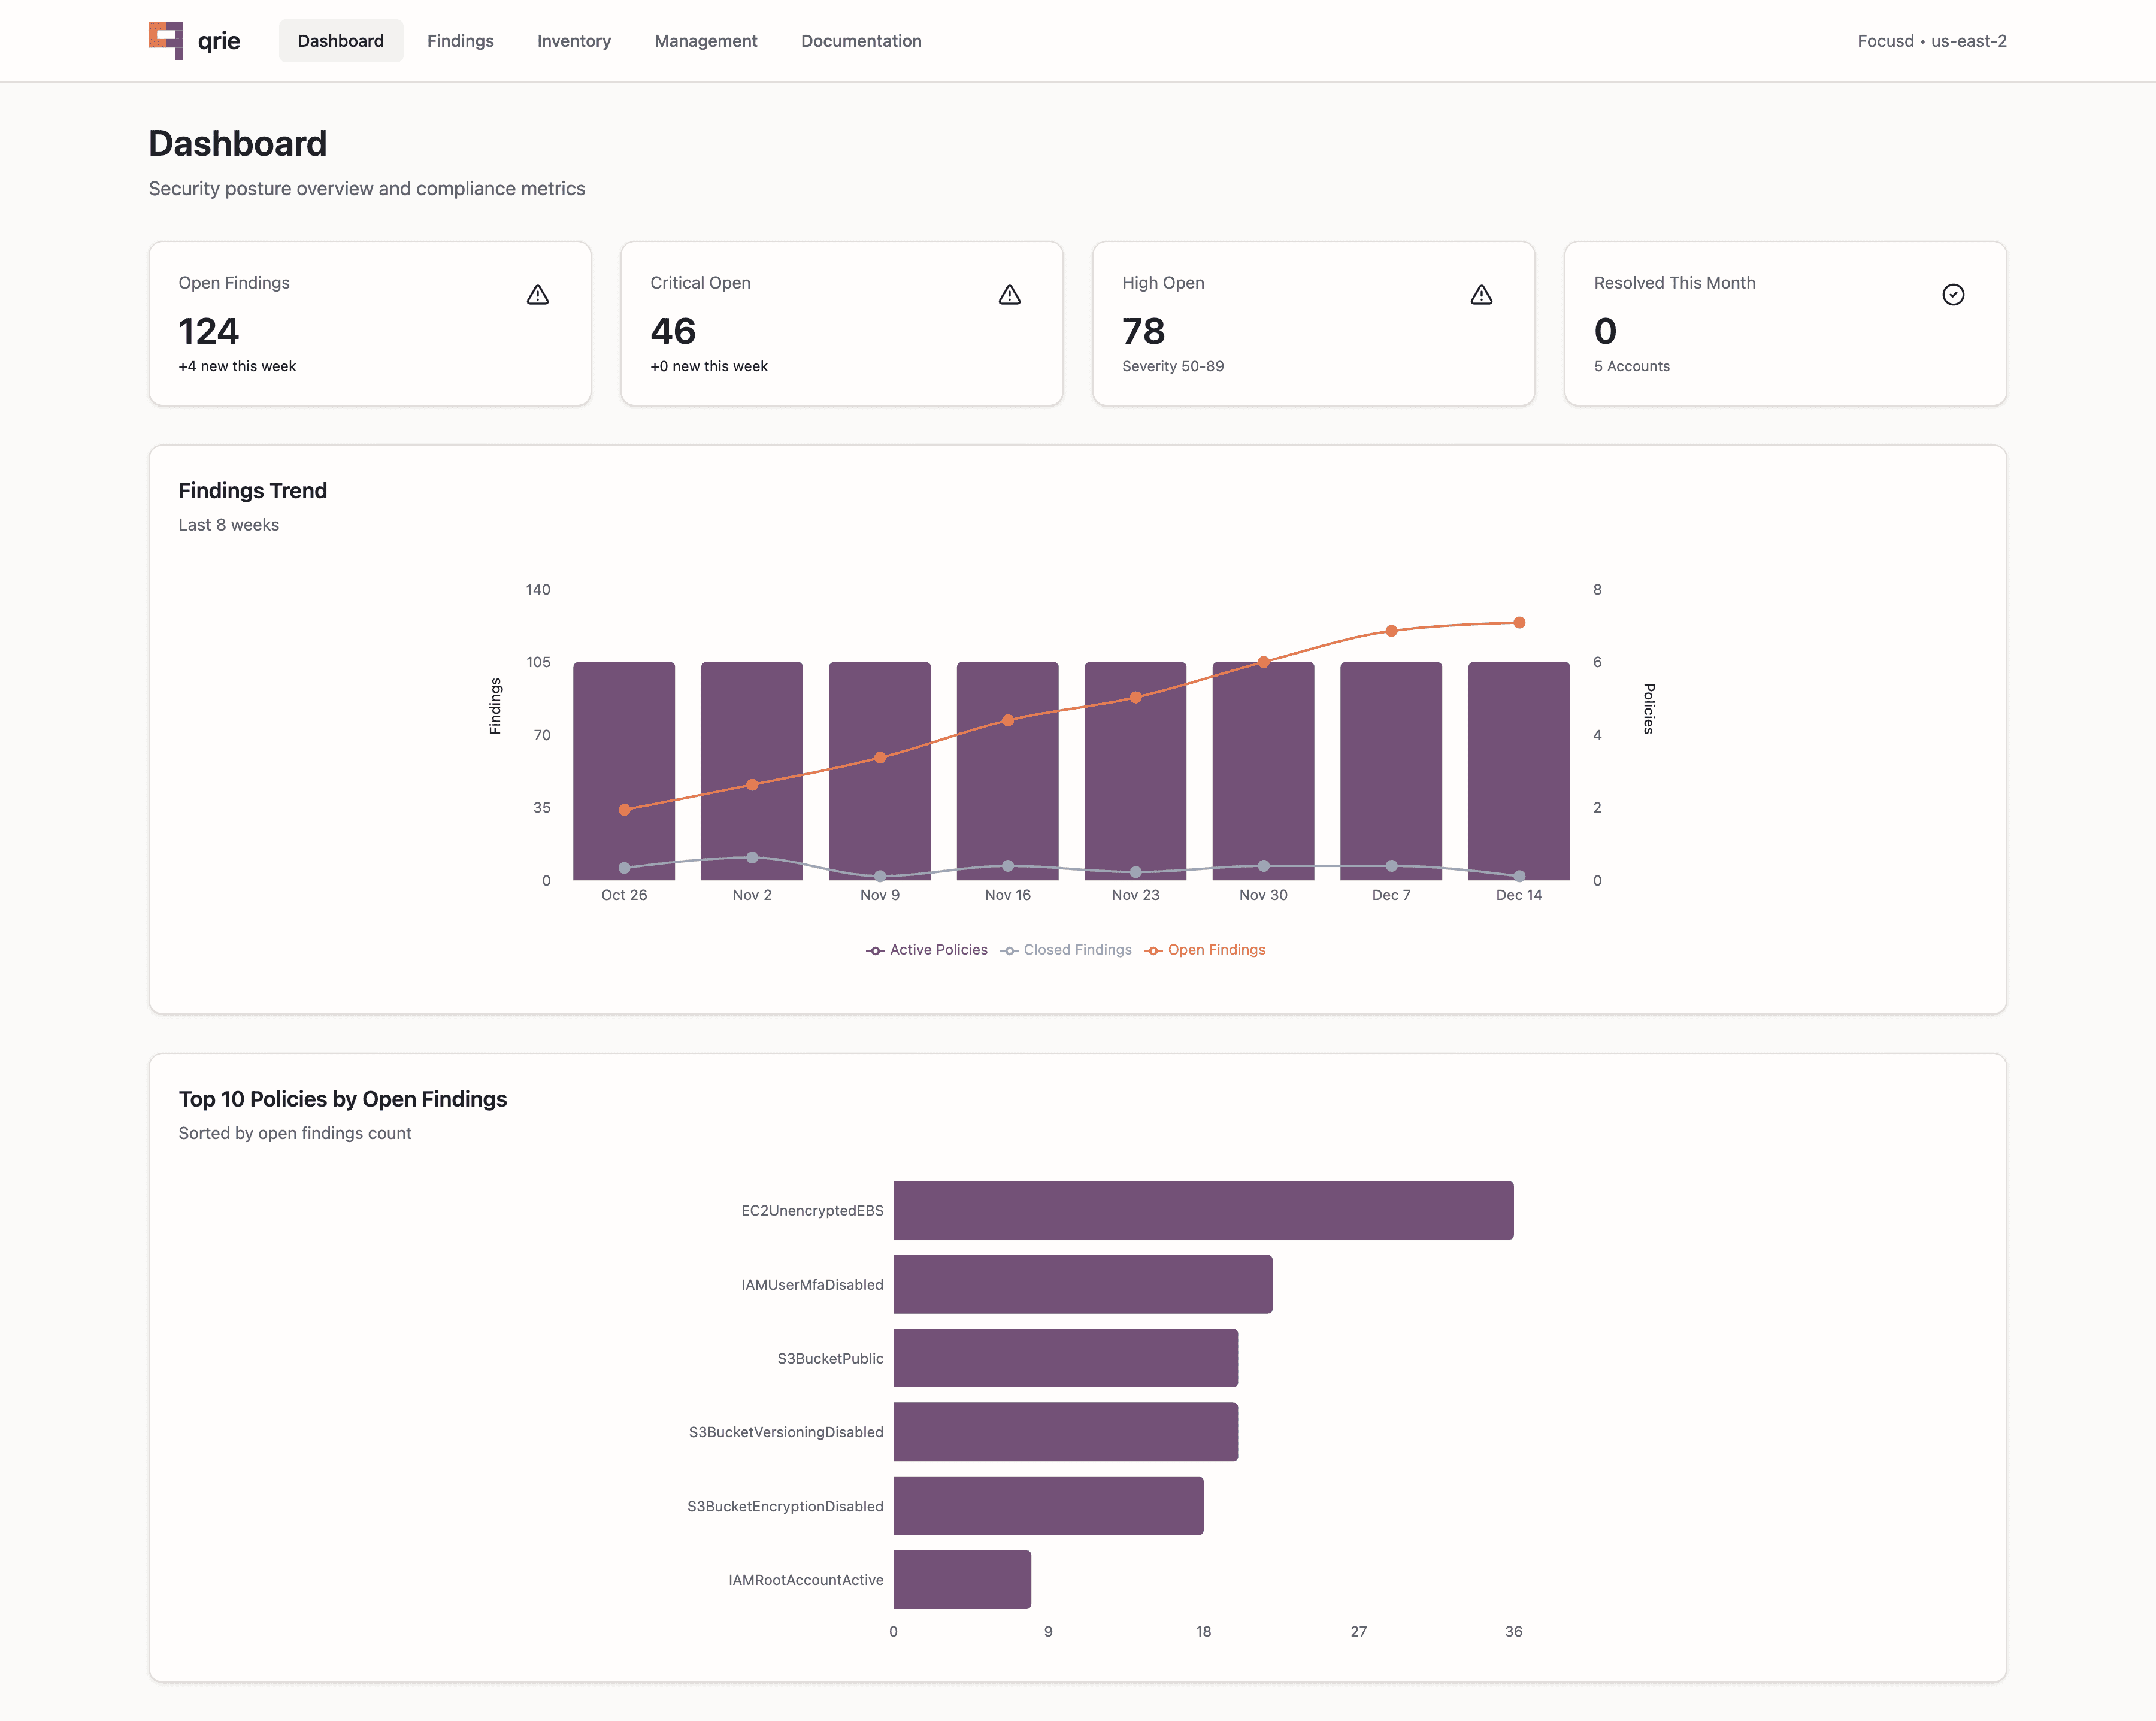Screen dimensions: 2156x1721
Task: Open the us-east-2 region selector
Action: [x=1969, y=41]
